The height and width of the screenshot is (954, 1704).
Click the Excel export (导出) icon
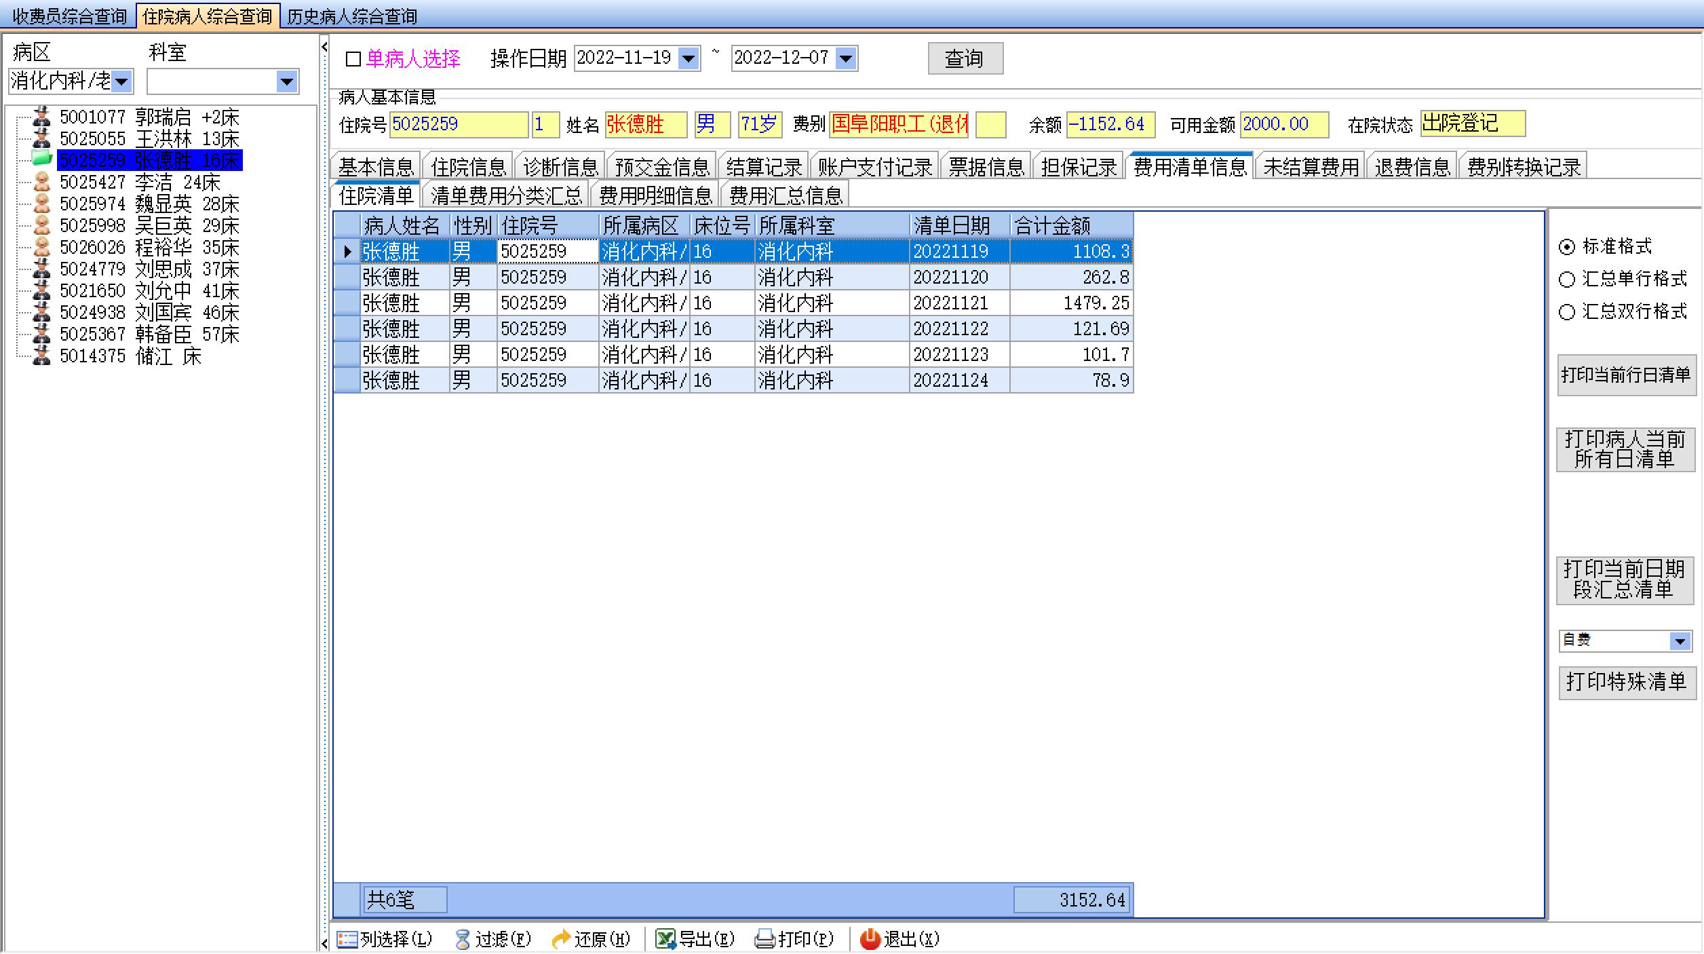(x=665, y=939)
